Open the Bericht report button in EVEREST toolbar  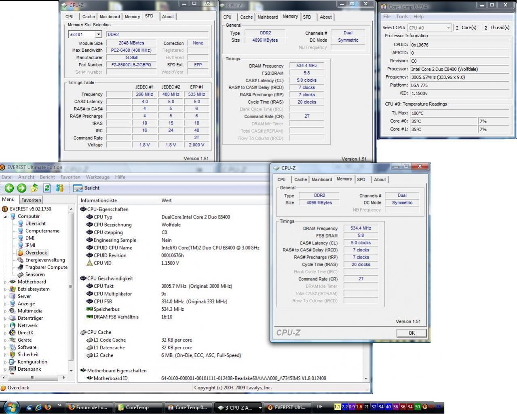[x=87, y=188]
